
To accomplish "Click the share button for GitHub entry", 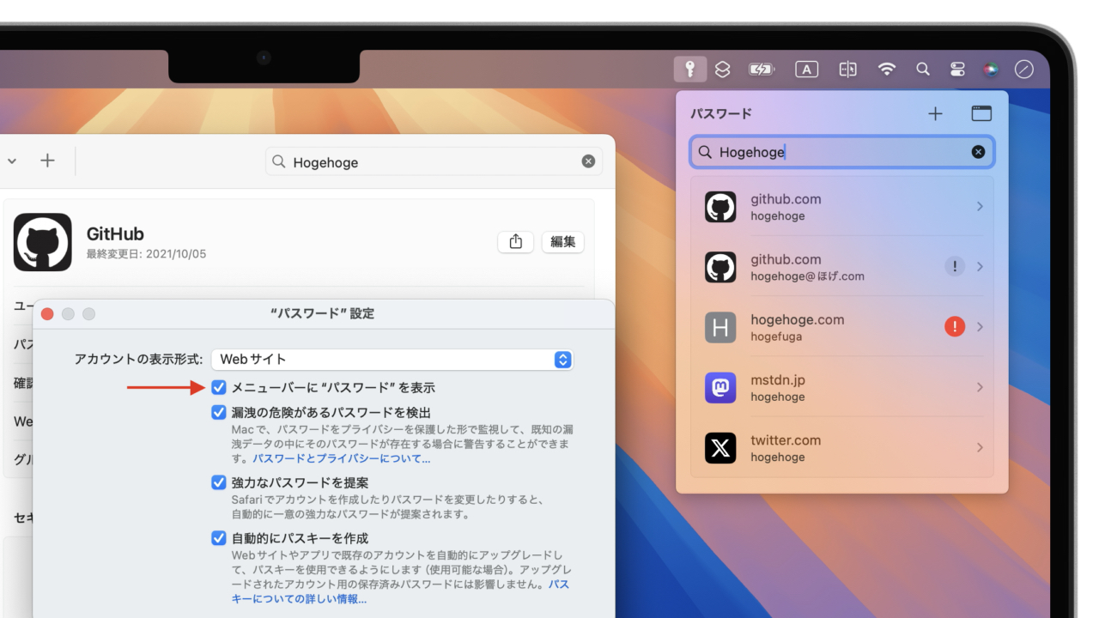I will click(x=516, y=242).
